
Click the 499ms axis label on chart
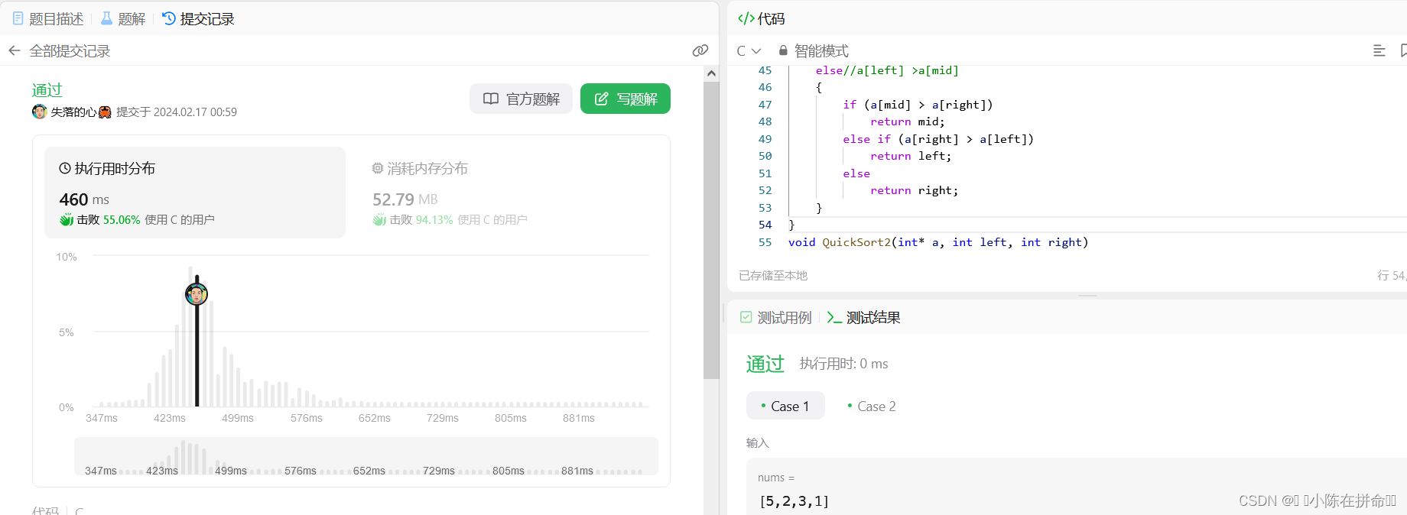pos(238,418)
